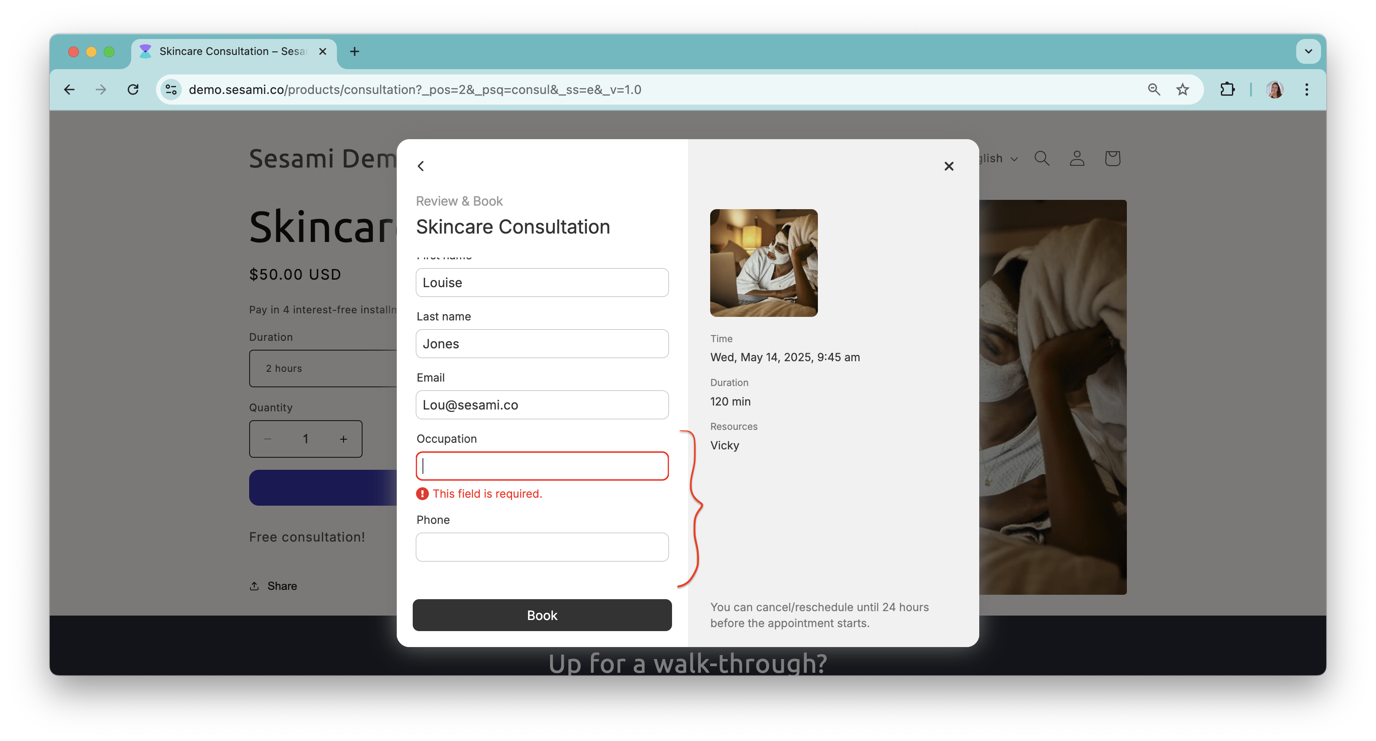The height and width of the screenshot is (741, 1376).
Task: Open the shopping cart icon
Action: tap(1112, 158)
